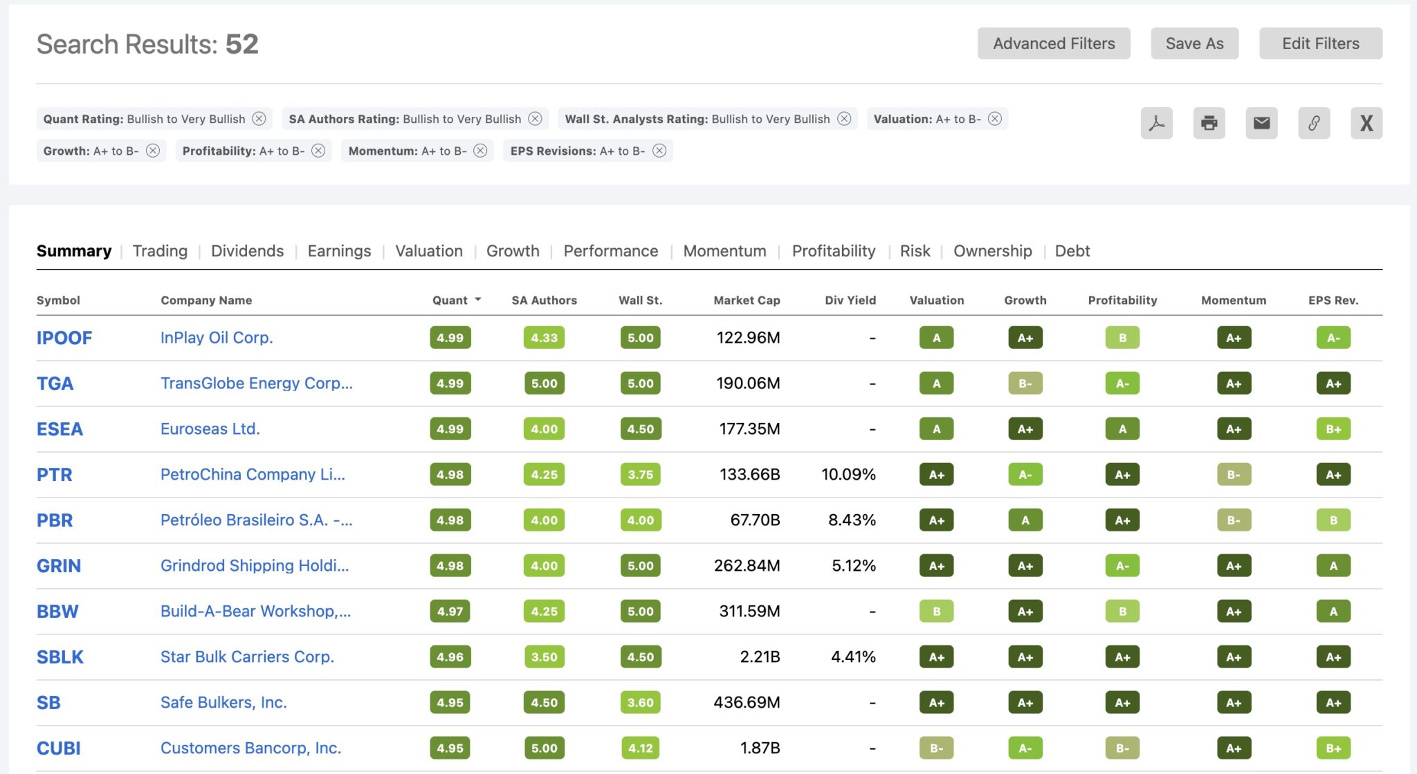This screenshot has height=774, width=1417.
Task: Open Star Bulk Carriers Corp. company link
Action: (x=247, y=657)
